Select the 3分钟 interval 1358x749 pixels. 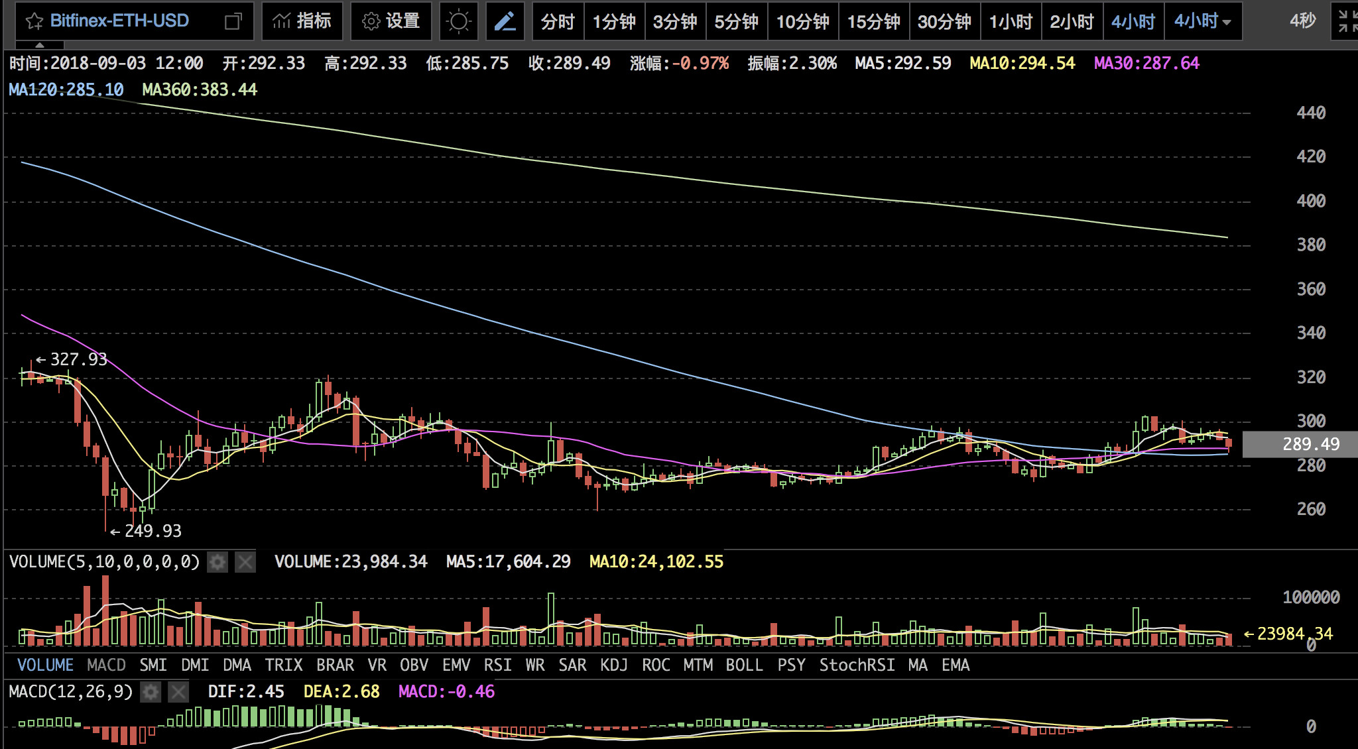675,21
